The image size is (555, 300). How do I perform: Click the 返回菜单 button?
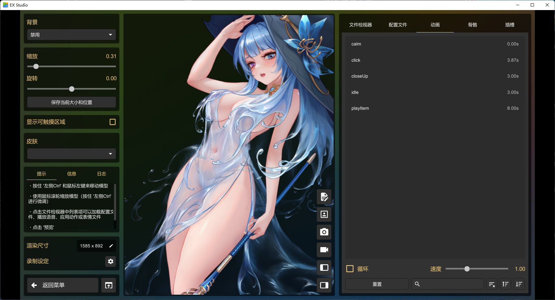tap(63, 285)
